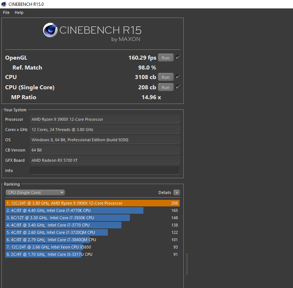Select the Intel Core i7-3930K ranking row

[92, 218]
